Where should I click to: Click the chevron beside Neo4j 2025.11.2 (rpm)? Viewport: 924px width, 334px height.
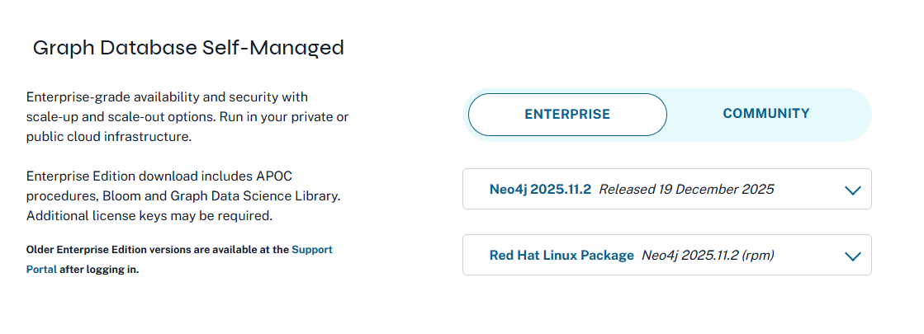point(852,256)
